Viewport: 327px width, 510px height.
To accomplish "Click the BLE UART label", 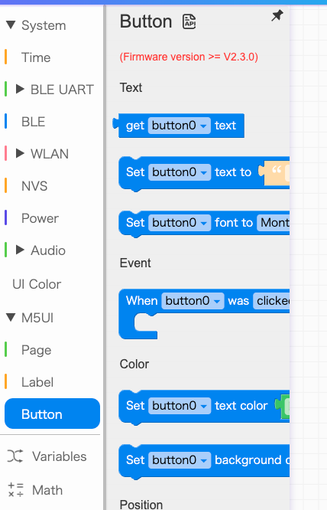I will [63, 90].
